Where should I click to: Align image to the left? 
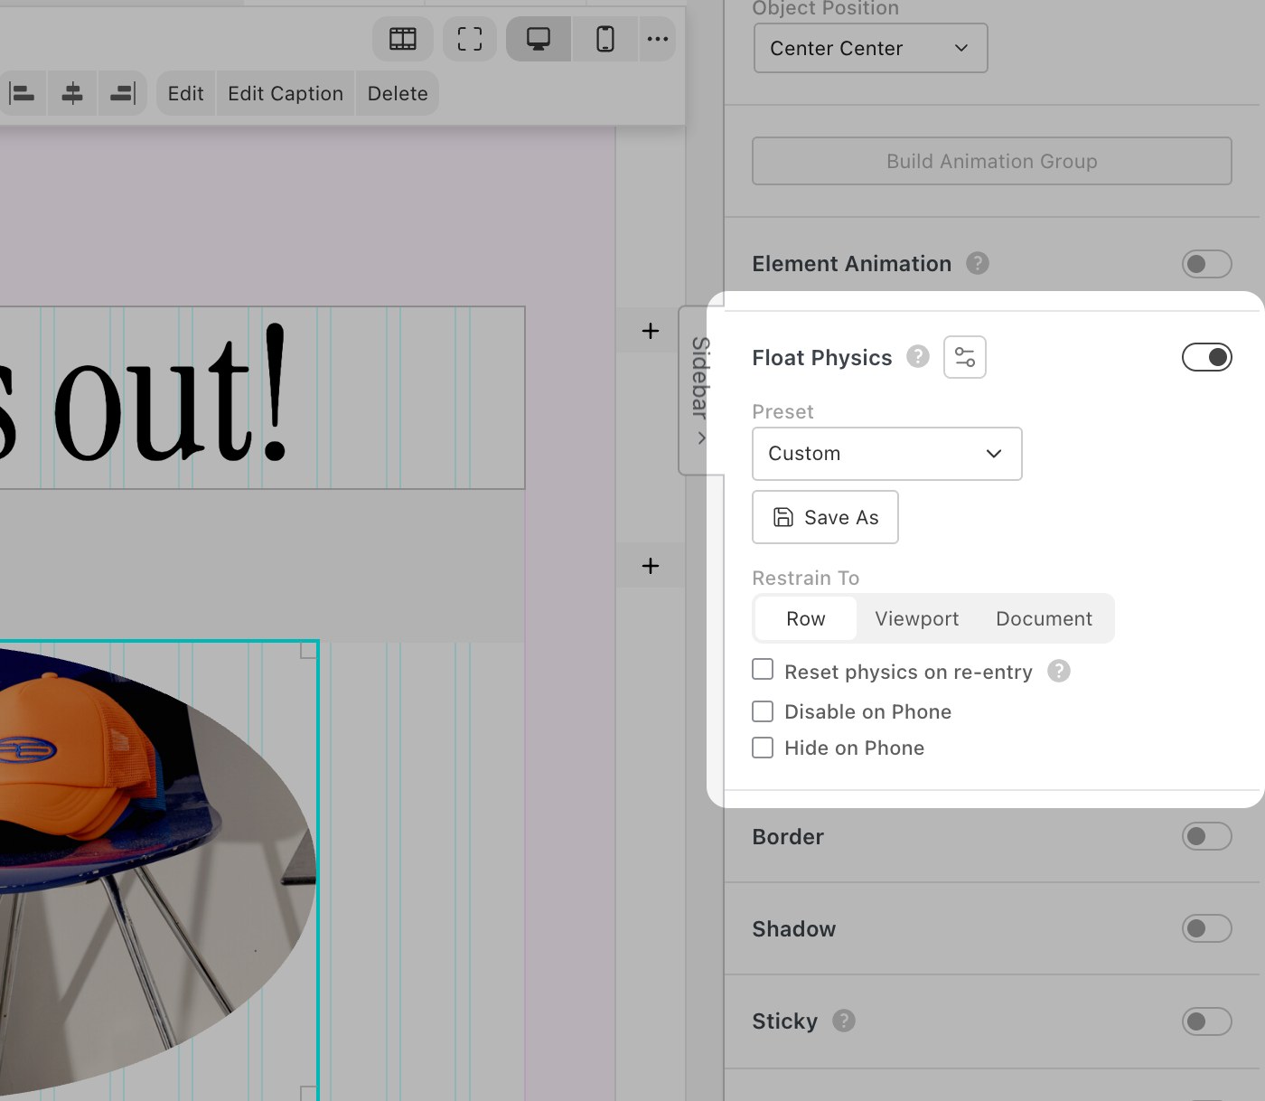click(x=23, y=93)
